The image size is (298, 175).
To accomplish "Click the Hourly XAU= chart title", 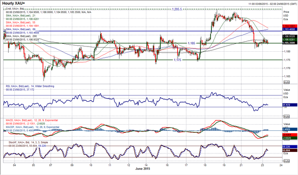I will point(13,3).
